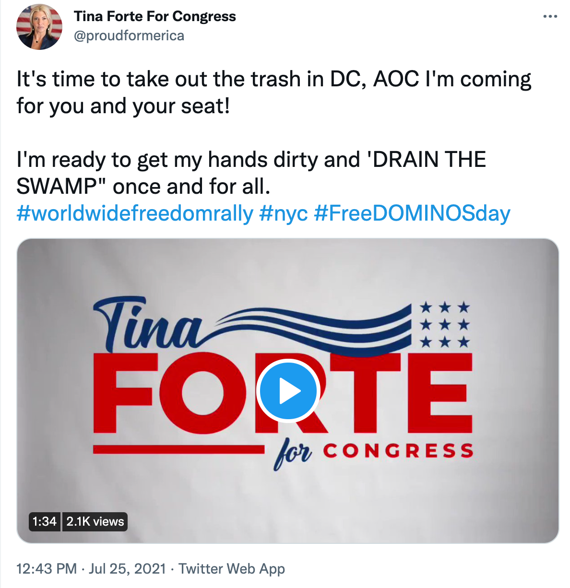The width and height of the screenshot is (570, 588).
Task: Click the 'DRAIN THE SWAMP' tweet paragraph
Action: (x=251, y=173)
